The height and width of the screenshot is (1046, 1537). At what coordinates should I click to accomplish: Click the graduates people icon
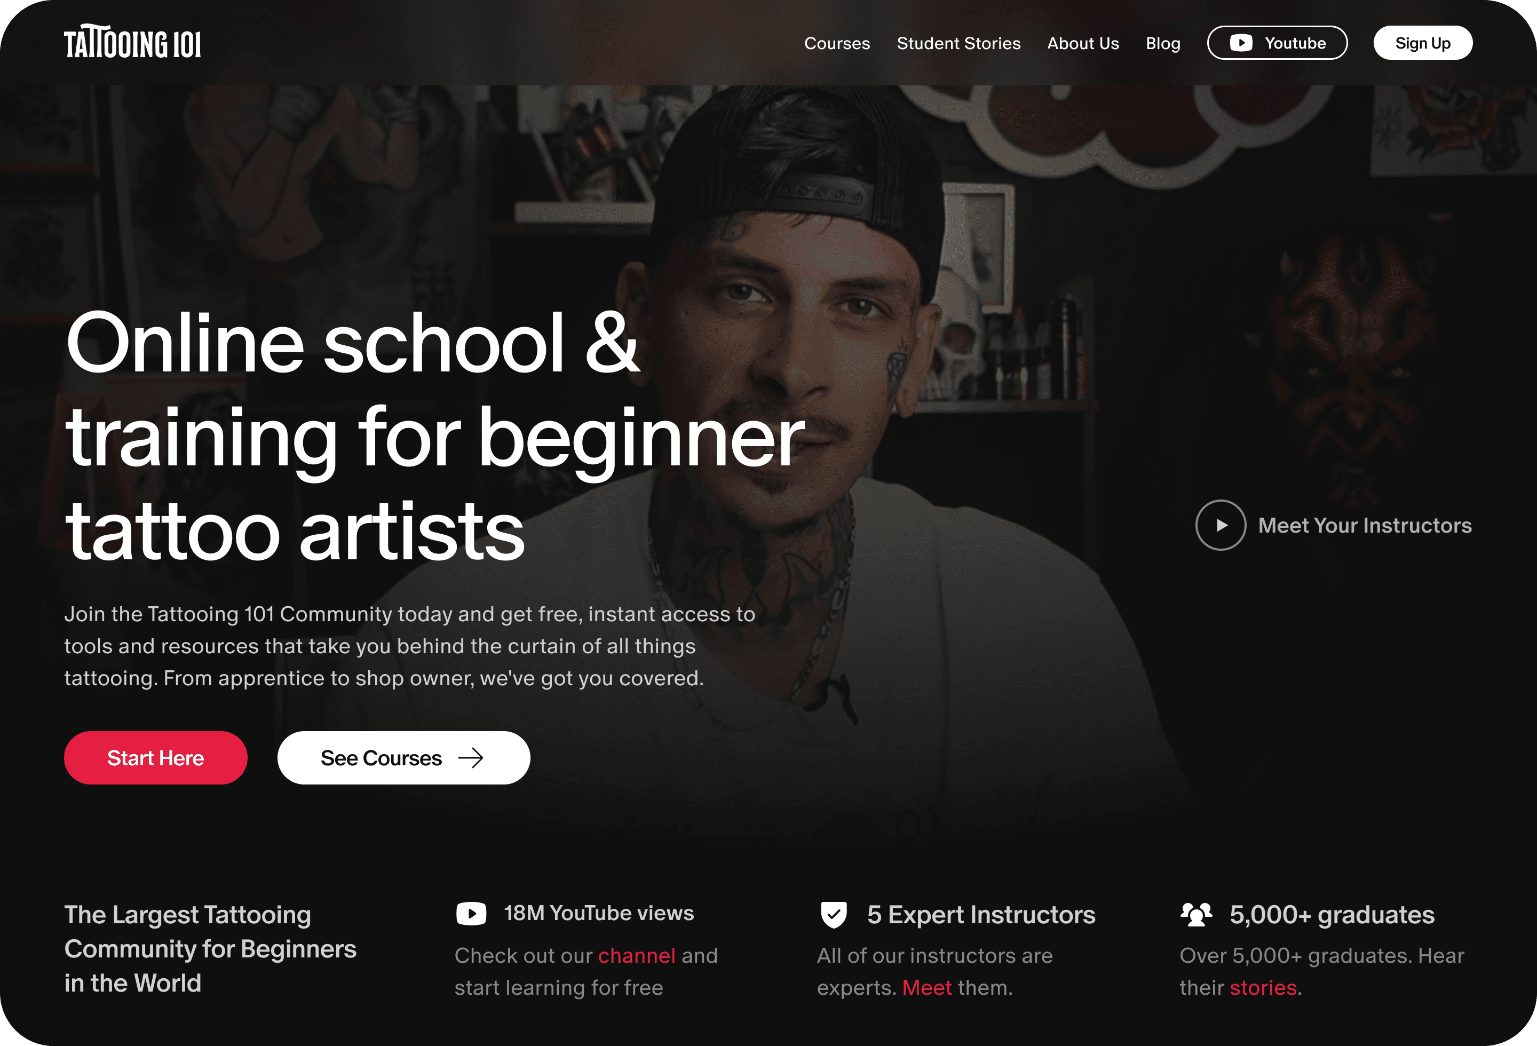(1196, 915)
